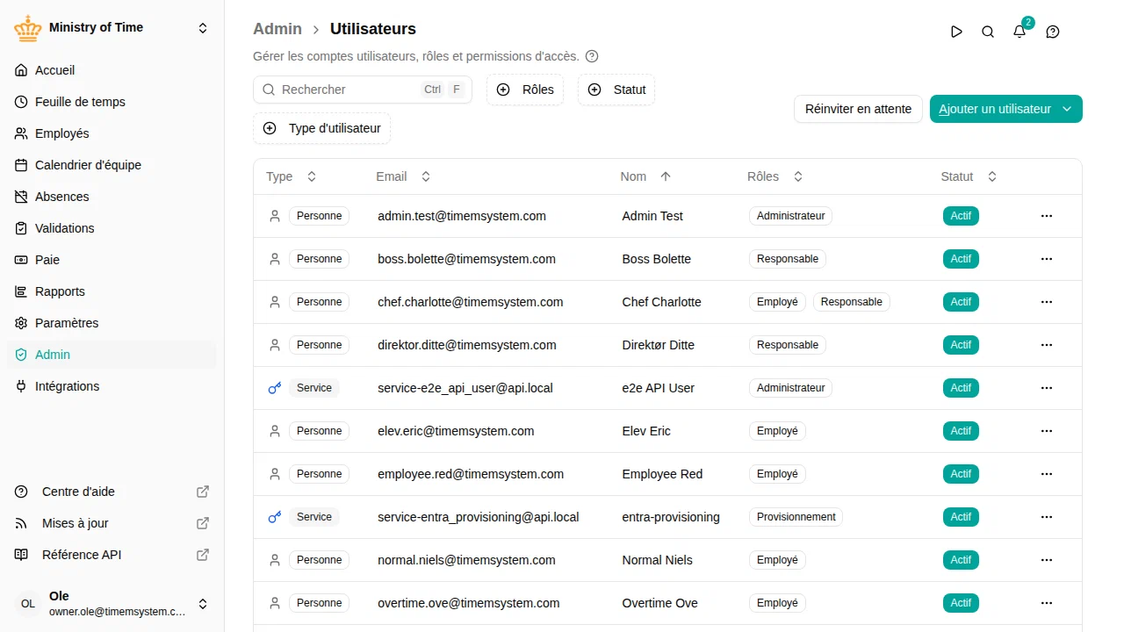Click the Réinviter en attente button
1124x632 pixels.
858,109
